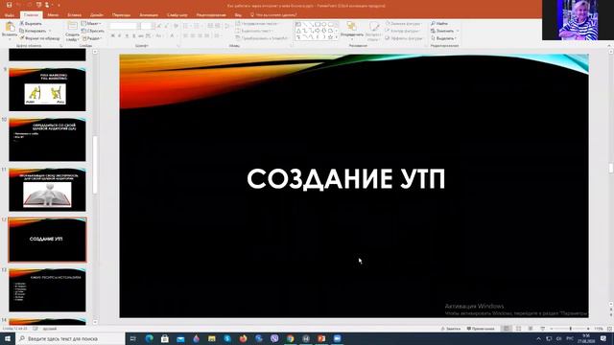Open Zoom from the taskbar
Image resolution: width=614 pixels, height=345 pixels.
(337, 338)
